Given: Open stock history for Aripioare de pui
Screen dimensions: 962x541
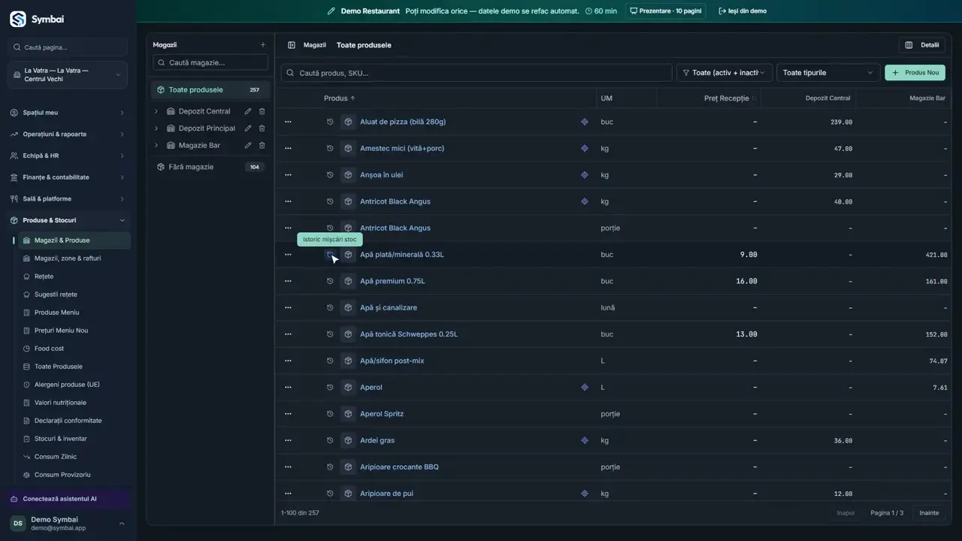Looking at the screenshot, I should point(330,494).
